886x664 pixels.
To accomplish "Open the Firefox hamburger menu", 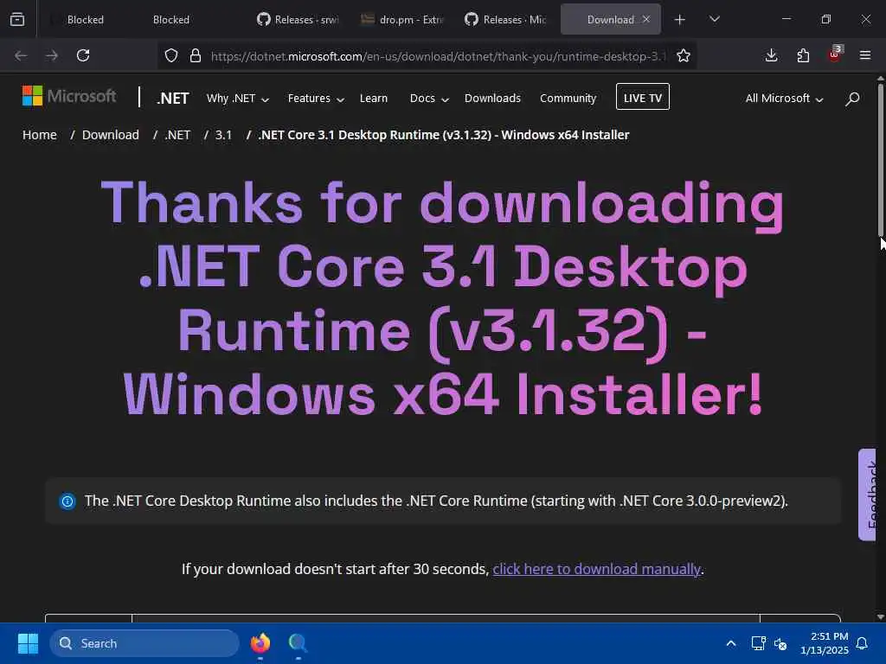I will tap(865, 55).
